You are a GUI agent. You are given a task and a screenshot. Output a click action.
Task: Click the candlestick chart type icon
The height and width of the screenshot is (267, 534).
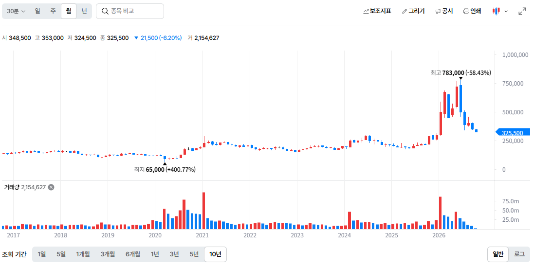click(x=496, y=11)
